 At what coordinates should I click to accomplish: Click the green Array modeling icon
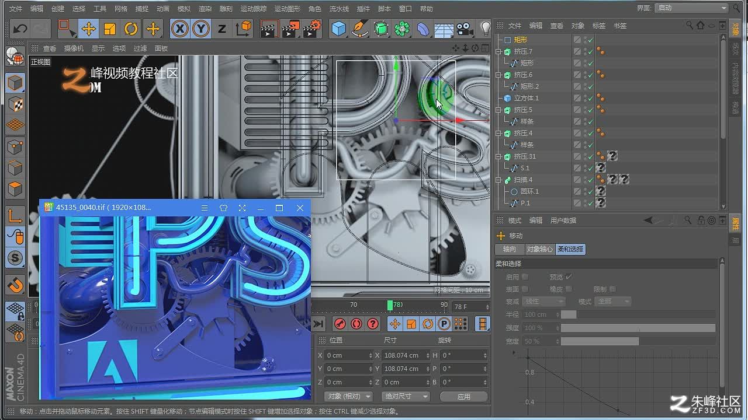tap(402, 29)
